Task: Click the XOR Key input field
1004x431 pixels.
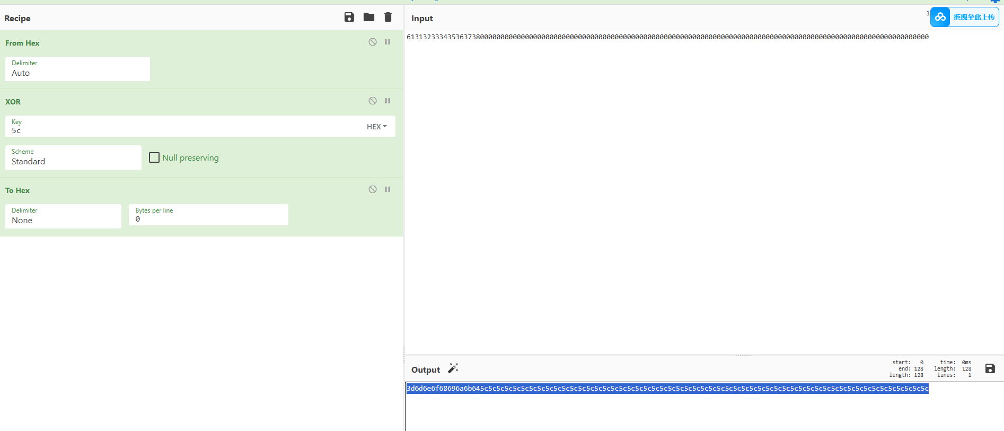Action: 180,130
